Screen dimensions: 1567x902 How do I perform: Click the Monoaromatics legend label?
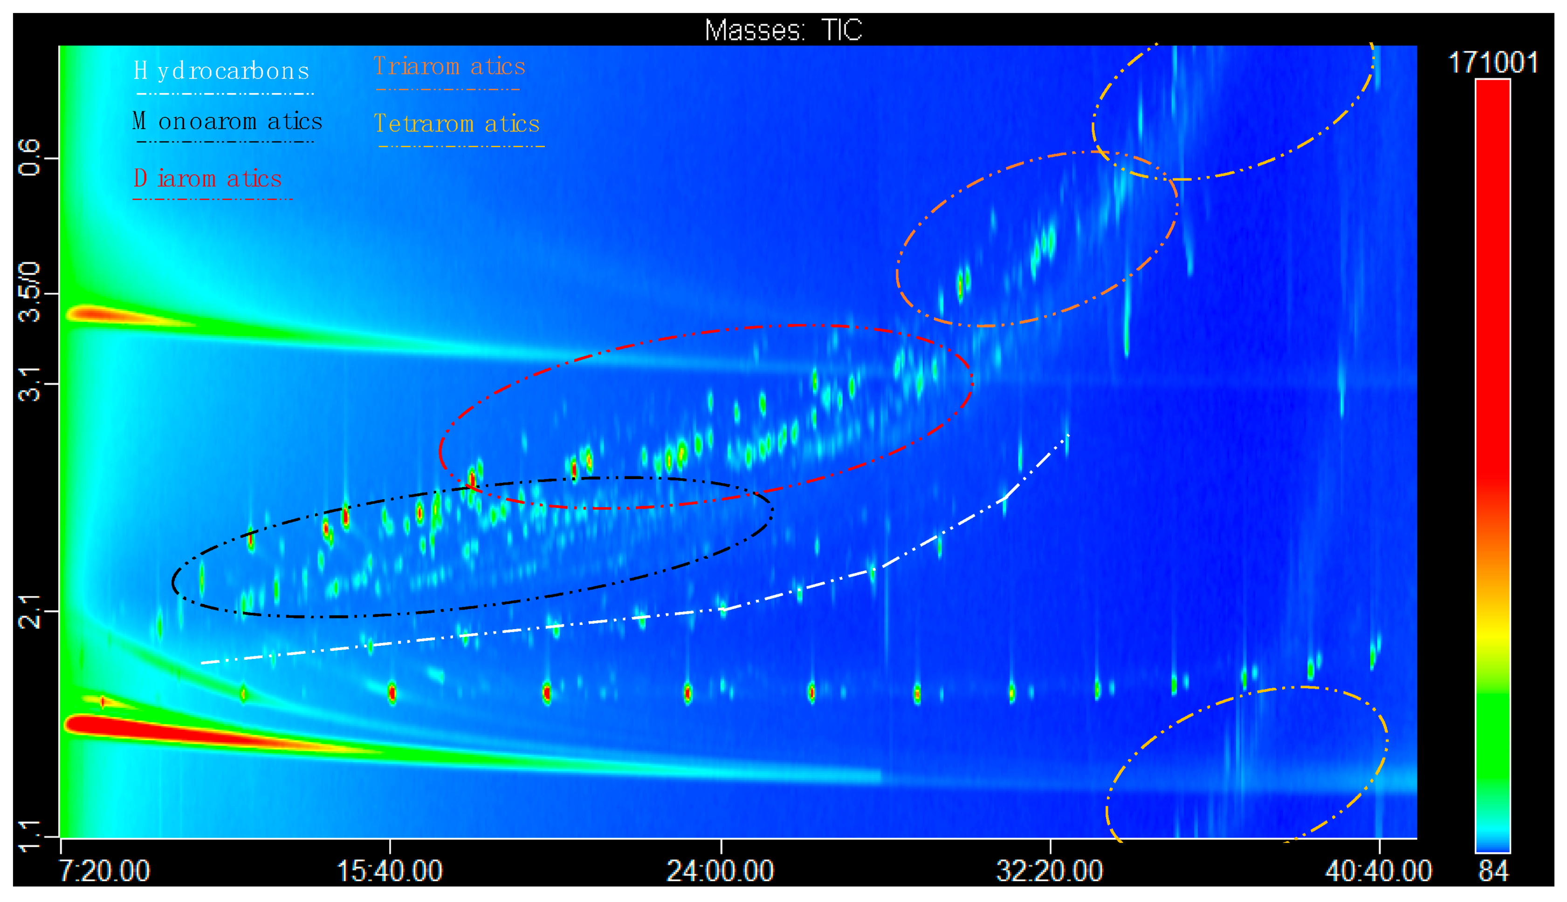[x=227, y=122]
